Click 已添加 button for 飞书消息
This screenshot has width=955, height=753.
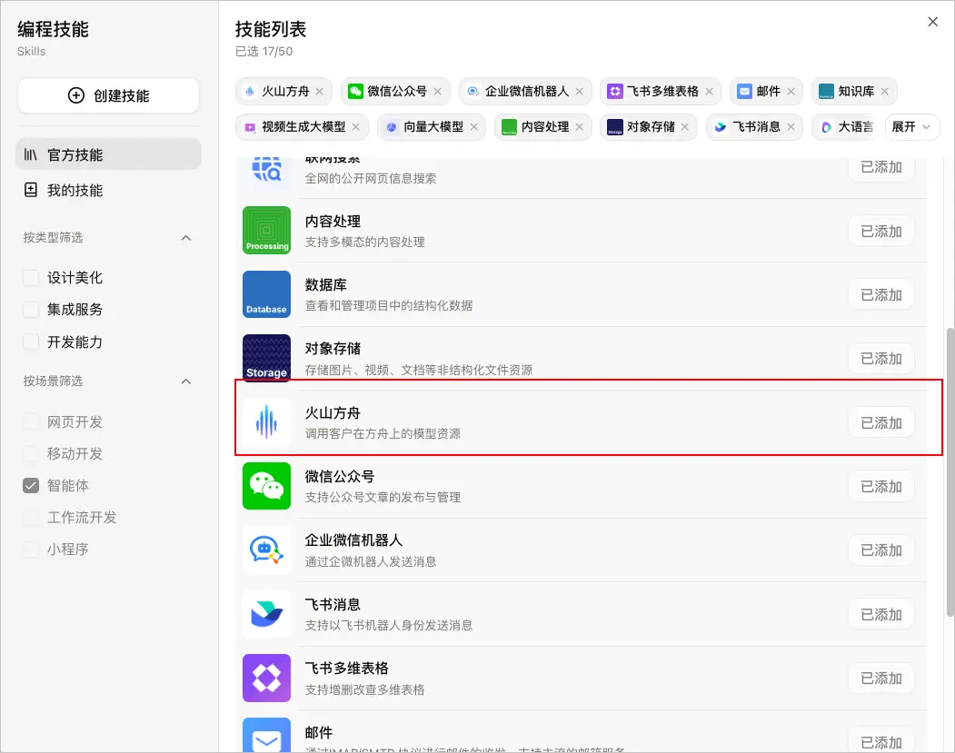[x=880, y=614]
